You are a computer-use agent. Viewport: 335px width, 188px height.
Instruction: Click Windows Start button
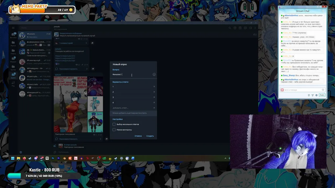pyautogui.click(x=13, y=158)
